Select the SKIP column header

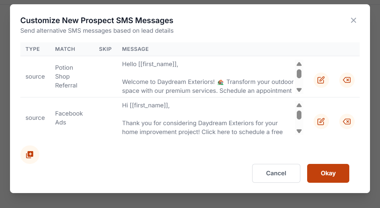click(x=105, y=49)
